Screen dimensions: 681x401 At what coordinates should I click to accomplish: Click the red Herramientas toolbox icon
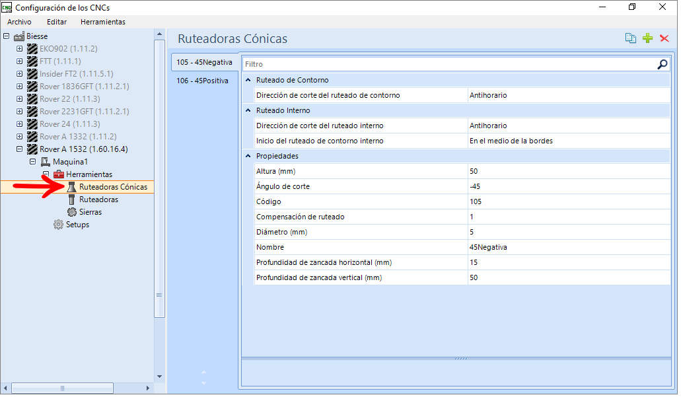tap(59, 175)
